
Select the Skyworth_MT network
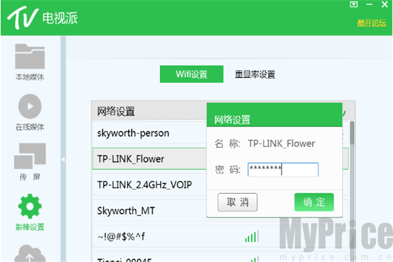149,211
